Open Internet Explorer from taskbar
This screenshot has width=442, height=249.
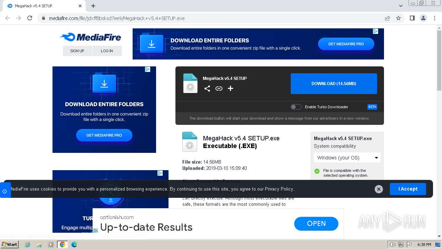point(27,245)
